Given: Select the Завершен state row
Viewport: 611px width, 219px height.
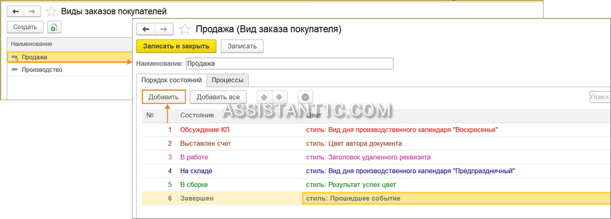Looking at the screenshot, I should [377, 198].
